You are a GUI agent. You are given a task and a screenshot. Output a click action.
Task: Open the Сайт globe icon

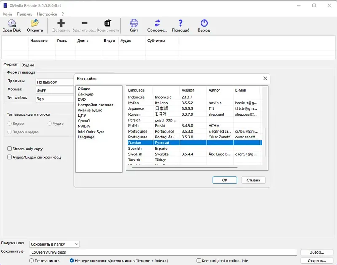134,23
